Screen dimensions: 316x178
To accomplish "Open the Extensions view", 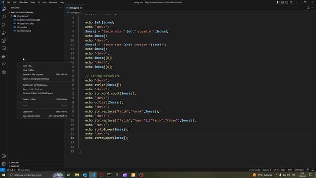I will pyautogui.click(x=4, y=41).
